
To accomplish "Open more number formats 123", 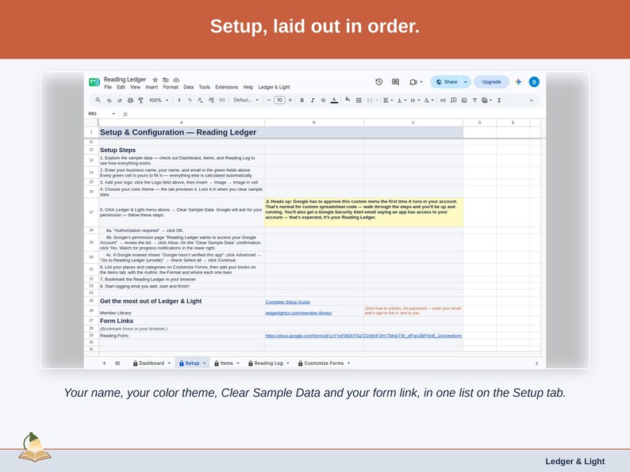I will (x=222, y=101).
